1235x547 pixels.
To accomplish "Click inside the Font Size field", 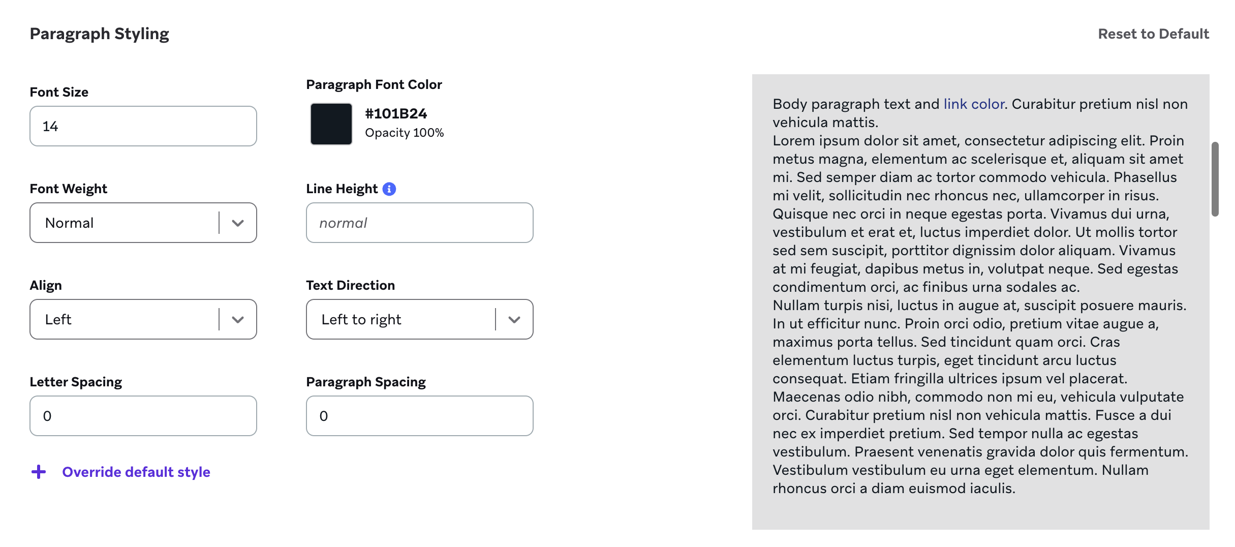I will pos(142,126).
